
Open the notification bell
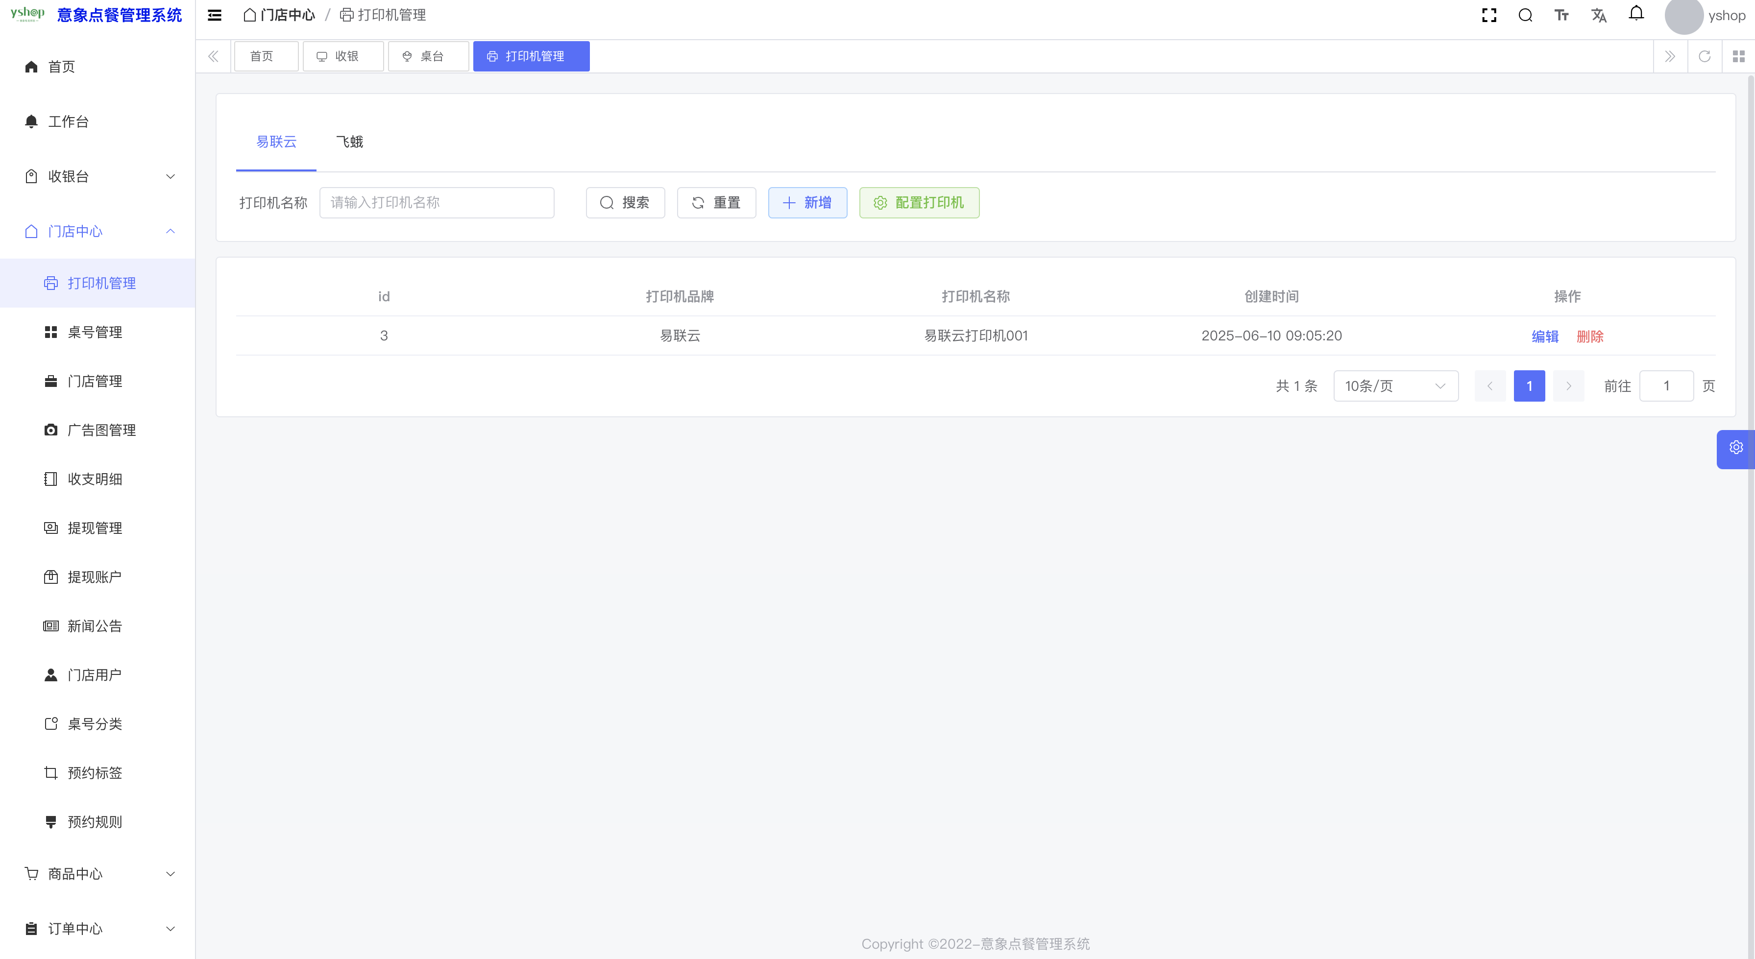click(x=1636, y=14)
